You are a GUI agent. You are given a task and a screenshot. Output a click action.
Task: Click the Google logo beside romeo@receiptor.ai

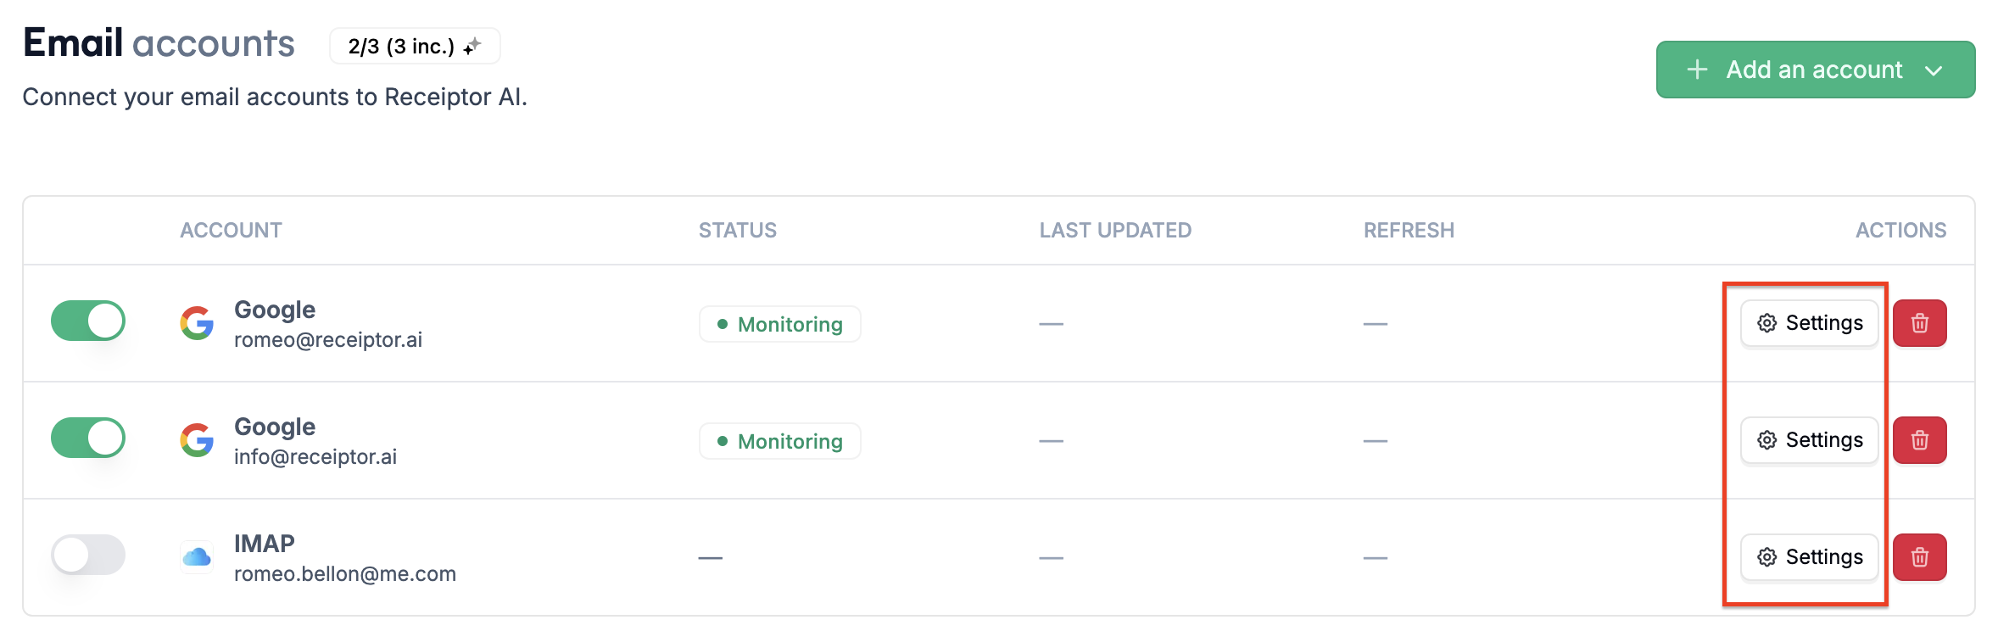coord(197,323)
